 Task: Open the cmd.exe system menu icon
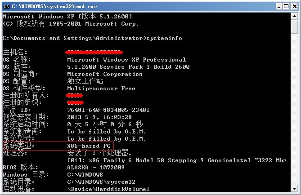click(x=6, y=7)
